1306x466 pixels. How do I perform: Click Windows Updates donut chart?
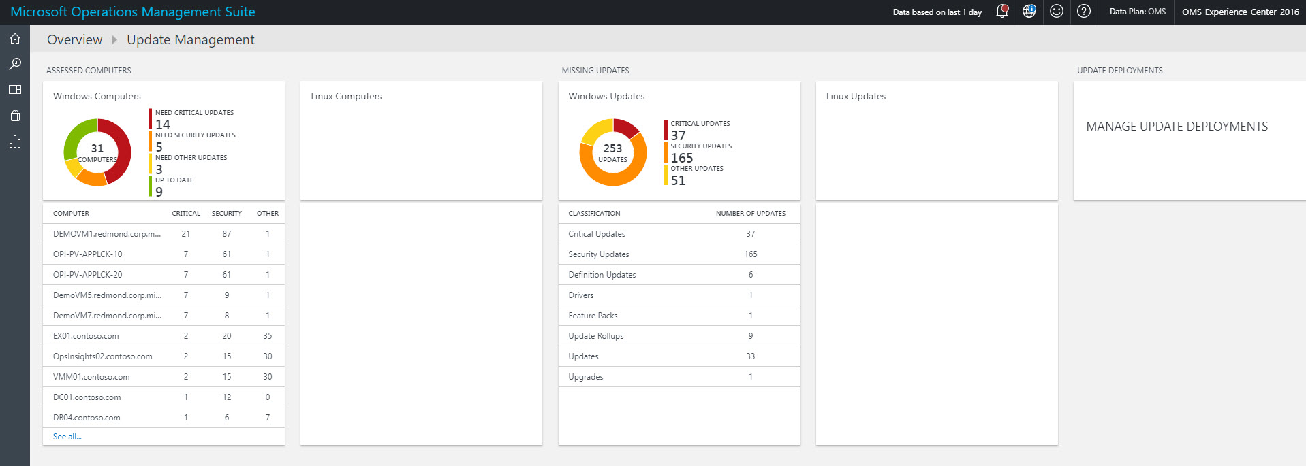coord(612,152)
